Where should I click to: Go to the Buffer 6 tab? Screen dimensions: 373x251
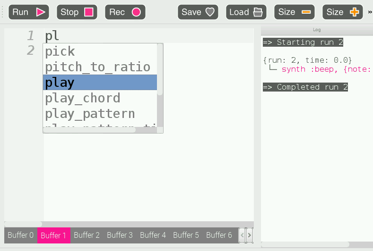click(x=219, y=235)
